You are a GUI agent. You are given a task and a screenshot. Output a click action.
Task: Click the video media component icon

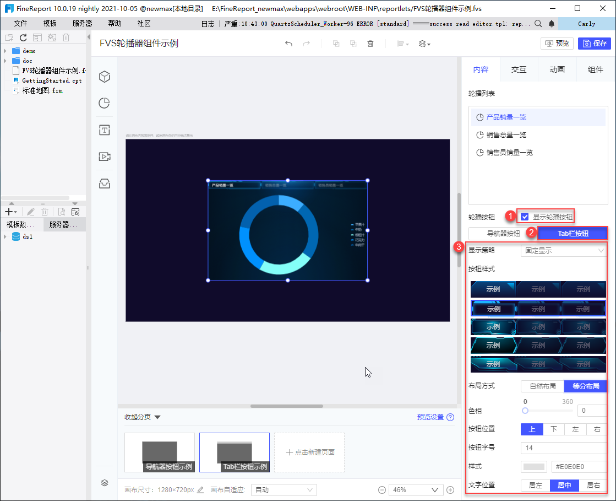point(104,157)
